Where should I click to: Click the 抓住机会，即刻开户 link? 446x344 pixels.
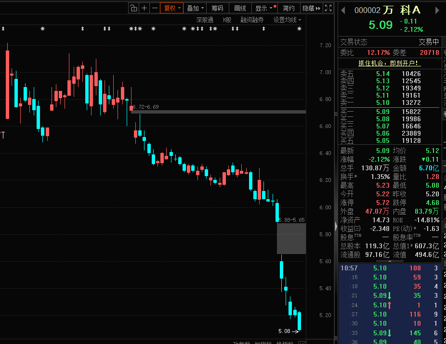point(389,63)
